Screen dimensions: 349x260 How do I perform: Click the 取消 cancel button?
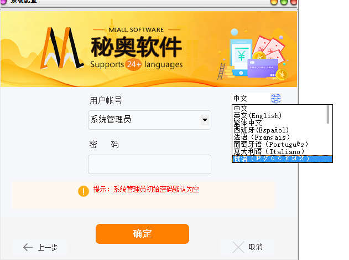click(247, 247)
